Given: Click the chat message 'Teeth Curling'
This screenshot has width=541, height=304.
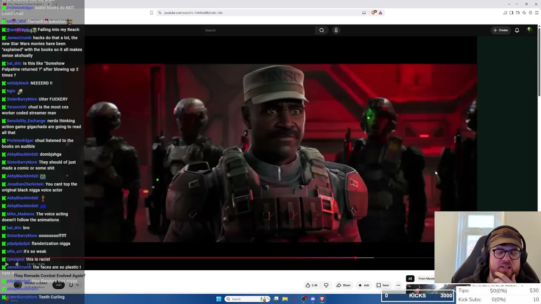Looking at the screenshot, I should coord(52,297).
